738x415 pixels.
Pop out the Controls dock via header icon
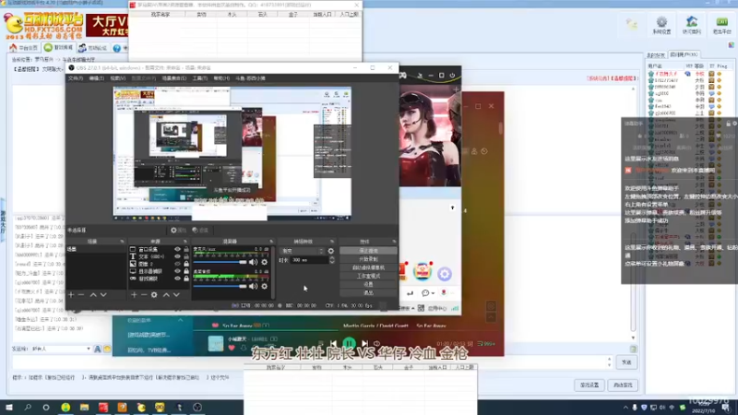click(x=394, y=242)
